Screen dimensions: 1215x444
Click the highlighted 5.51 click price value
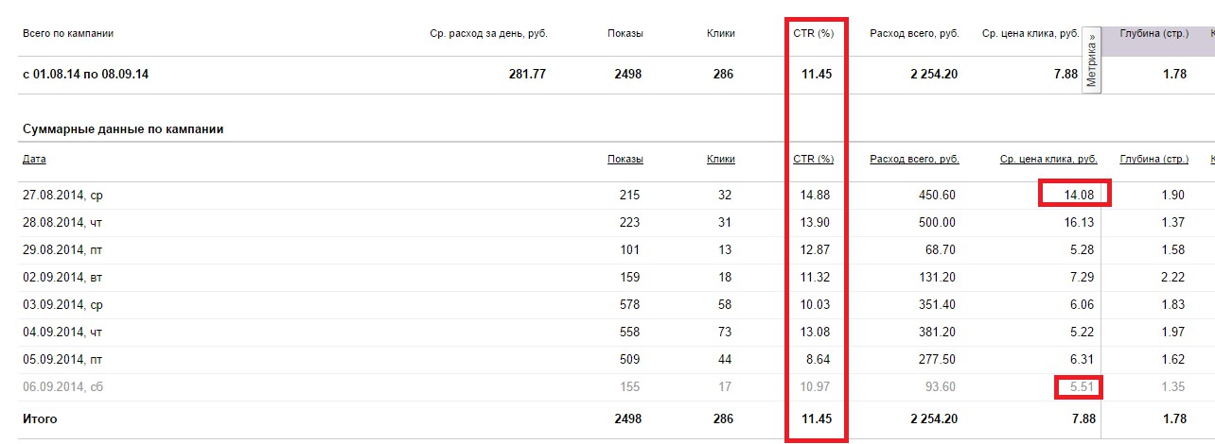tap(1081, 386)
